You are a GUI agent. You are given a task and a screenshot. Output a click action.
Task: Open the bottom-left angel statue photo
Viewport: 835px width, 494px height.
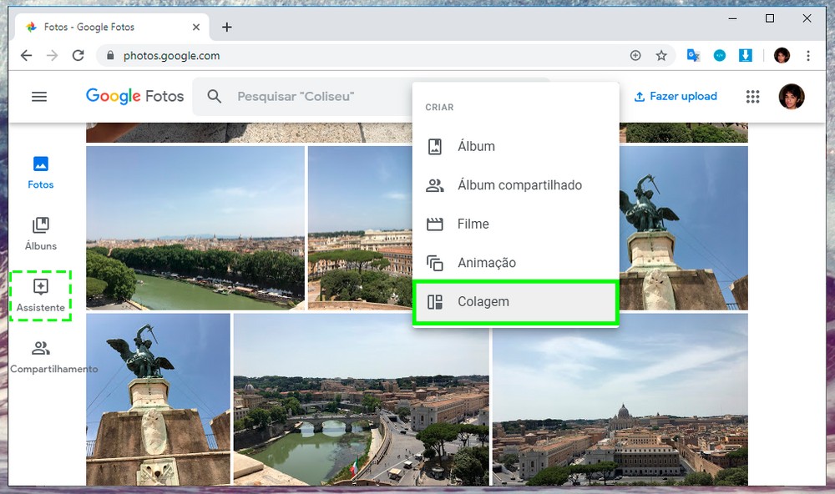158,399
